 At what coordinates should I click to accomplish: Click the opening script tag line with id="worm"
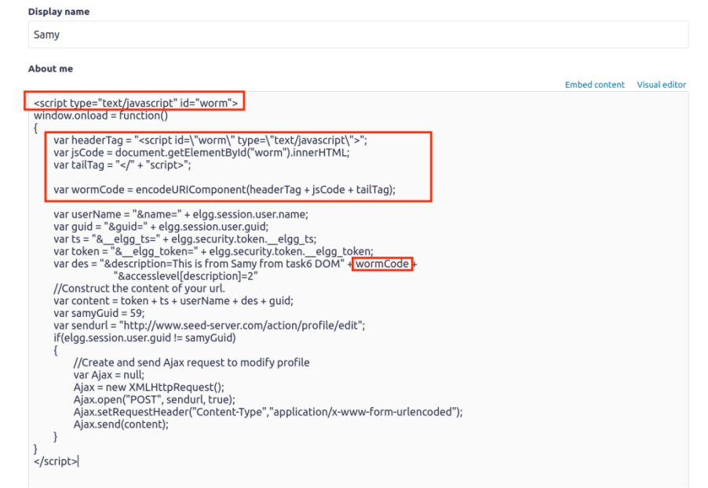(136, 103)
